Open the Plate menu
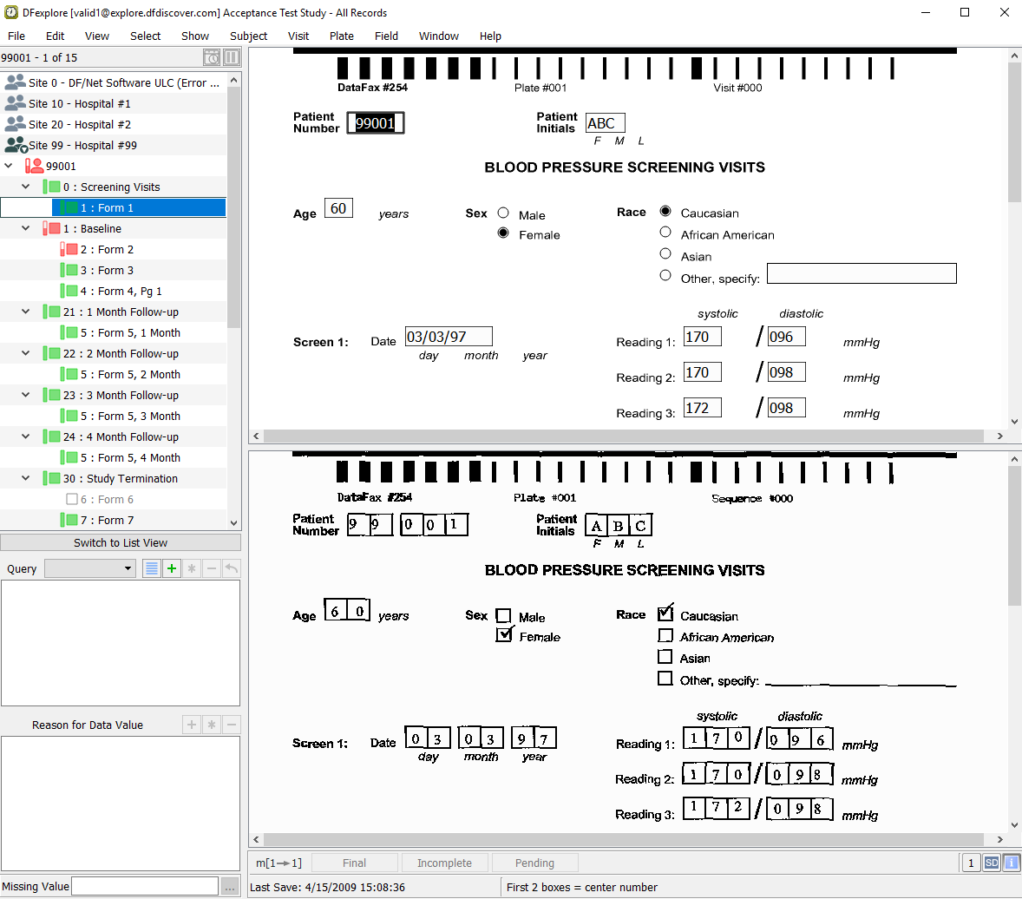The height and width of the screenshot is (899, 1022). [341, 36]
